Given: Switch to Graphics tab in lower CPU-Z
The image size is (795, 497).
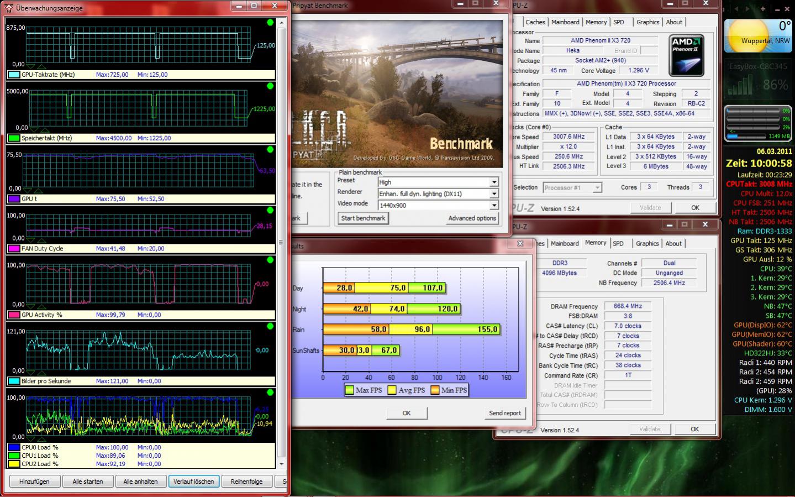Looking at the screenshot, I should tap(647, 243).
